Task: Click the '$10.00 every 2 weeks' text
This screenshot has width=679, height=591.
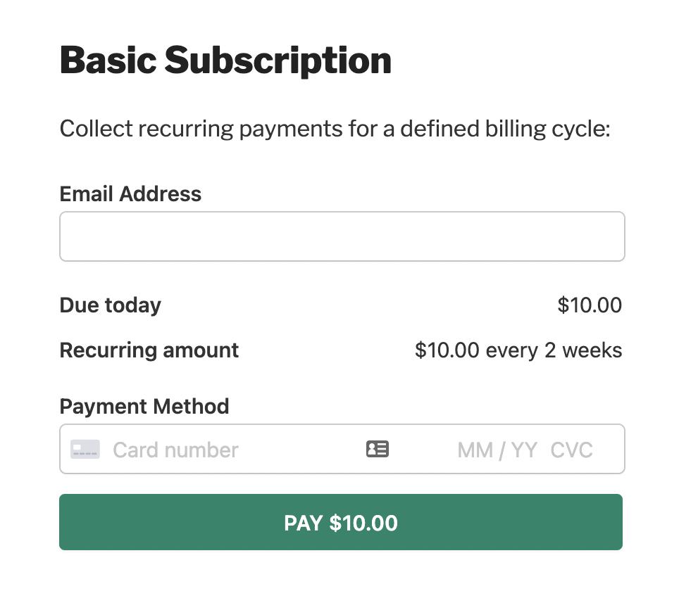Action: 518,350
